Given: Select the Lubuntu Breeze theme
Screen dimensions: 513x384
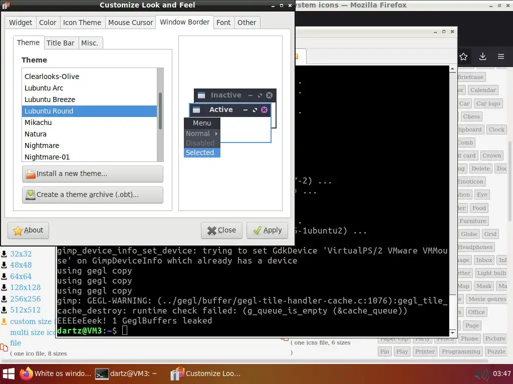Looking at the screenshot, I should click(89, 99).
